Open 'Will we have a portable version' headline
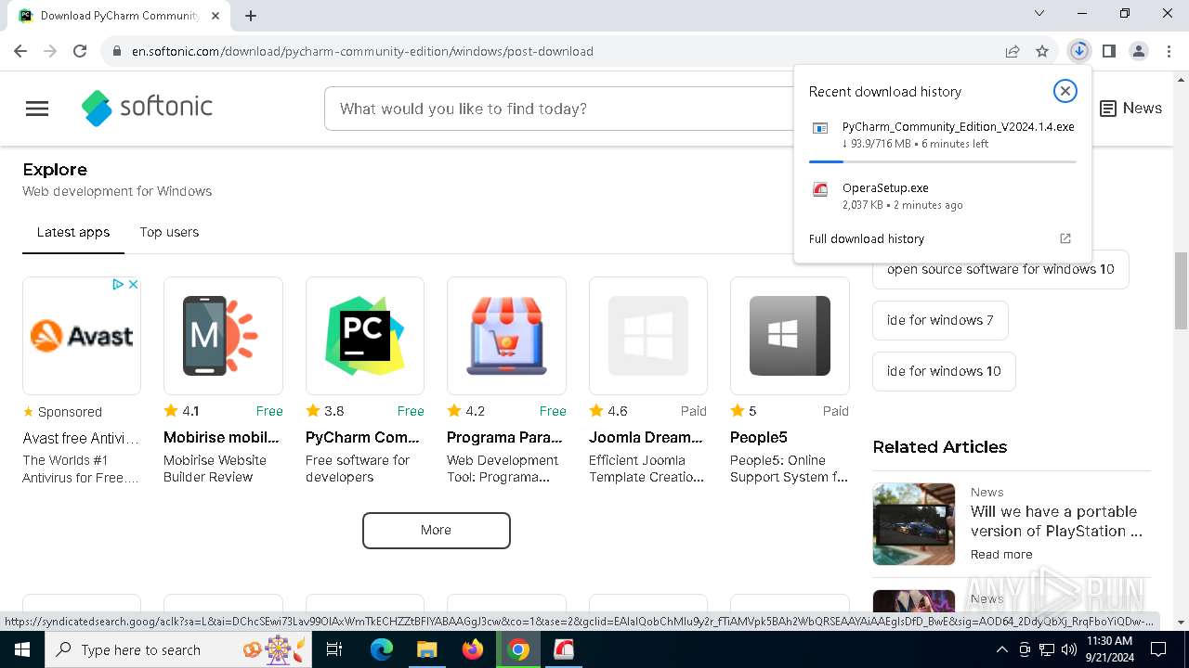 point(1056,521)
